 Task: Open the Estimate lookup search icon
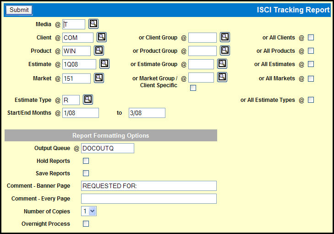[104, 64]
